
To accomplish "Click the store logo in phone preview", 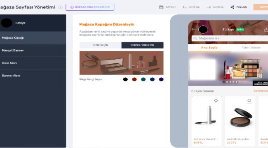I will coord(203,30).
